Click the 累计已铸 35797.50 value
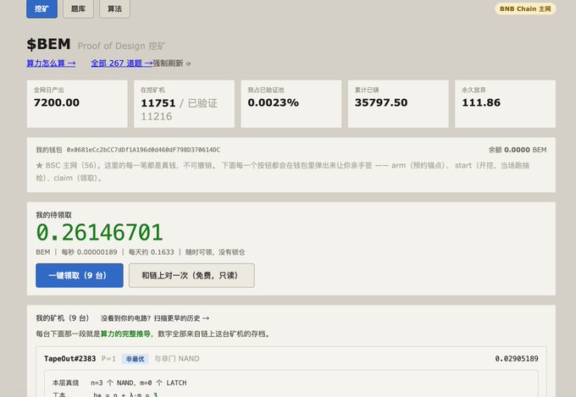This screenshot has height=397, width=576. tap(381, 102)
